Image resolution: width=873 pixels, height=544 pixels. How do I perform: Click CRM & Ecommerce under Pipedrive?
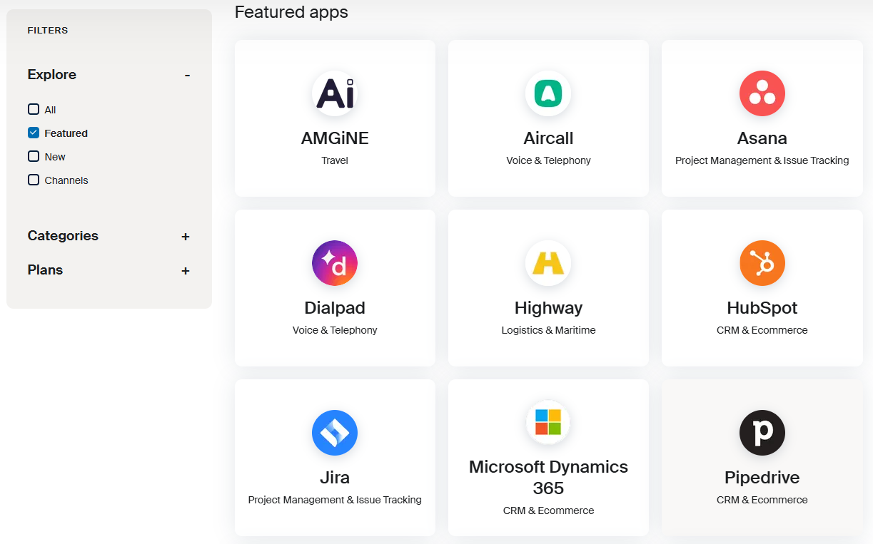[762, 500]
